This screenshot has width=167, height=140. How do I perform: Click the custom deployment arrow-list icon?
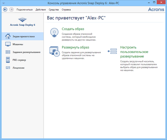[112, 51]
